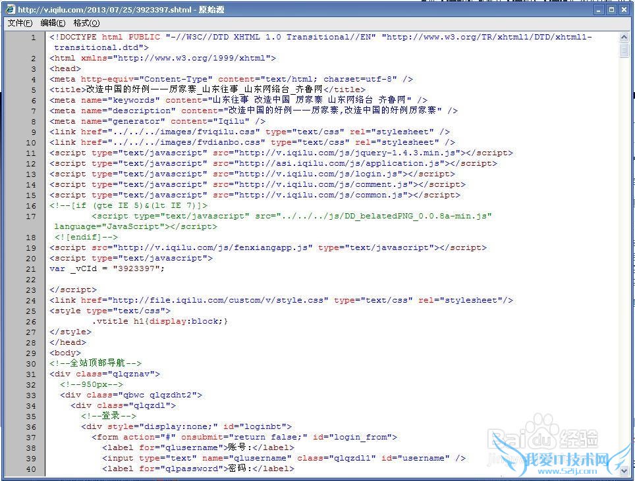Click the div class="qbwc qlqzdht2" line
This screenshot has height=481, width=635.
click(x=131, y=395)
